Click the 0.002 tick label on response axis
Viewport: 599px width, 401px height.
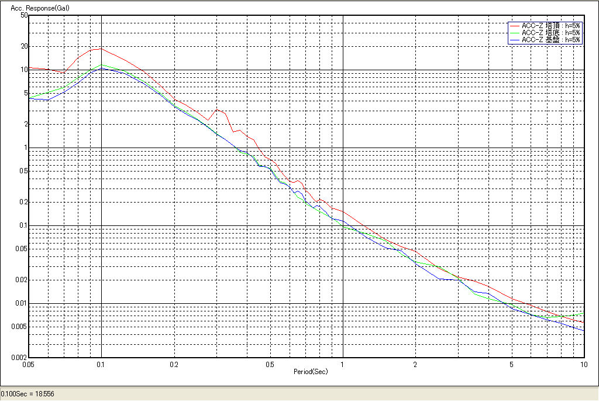[x=20, y=357]
